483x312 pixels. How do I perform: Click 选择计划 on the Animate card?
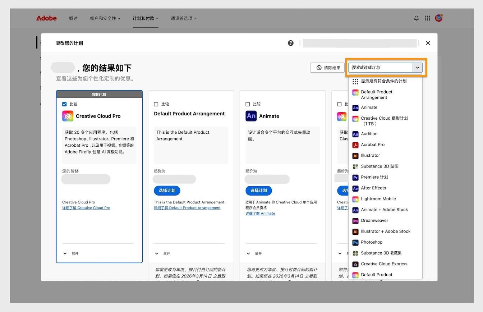[x=259, y=191]
